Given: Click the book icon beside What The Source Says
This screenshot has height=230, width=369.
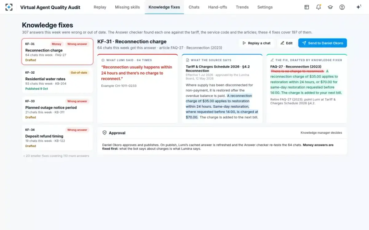Looking at the screenshot, I should pos(188,60).
